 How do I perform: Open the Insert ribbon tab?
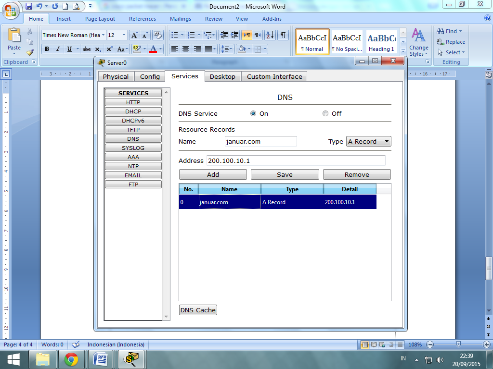[x=64, y=19]
